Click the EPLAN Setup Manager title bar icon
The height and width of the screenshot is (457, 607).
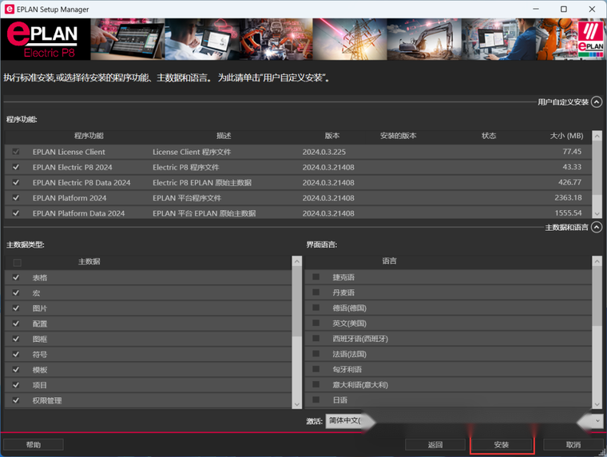(9, 10)
